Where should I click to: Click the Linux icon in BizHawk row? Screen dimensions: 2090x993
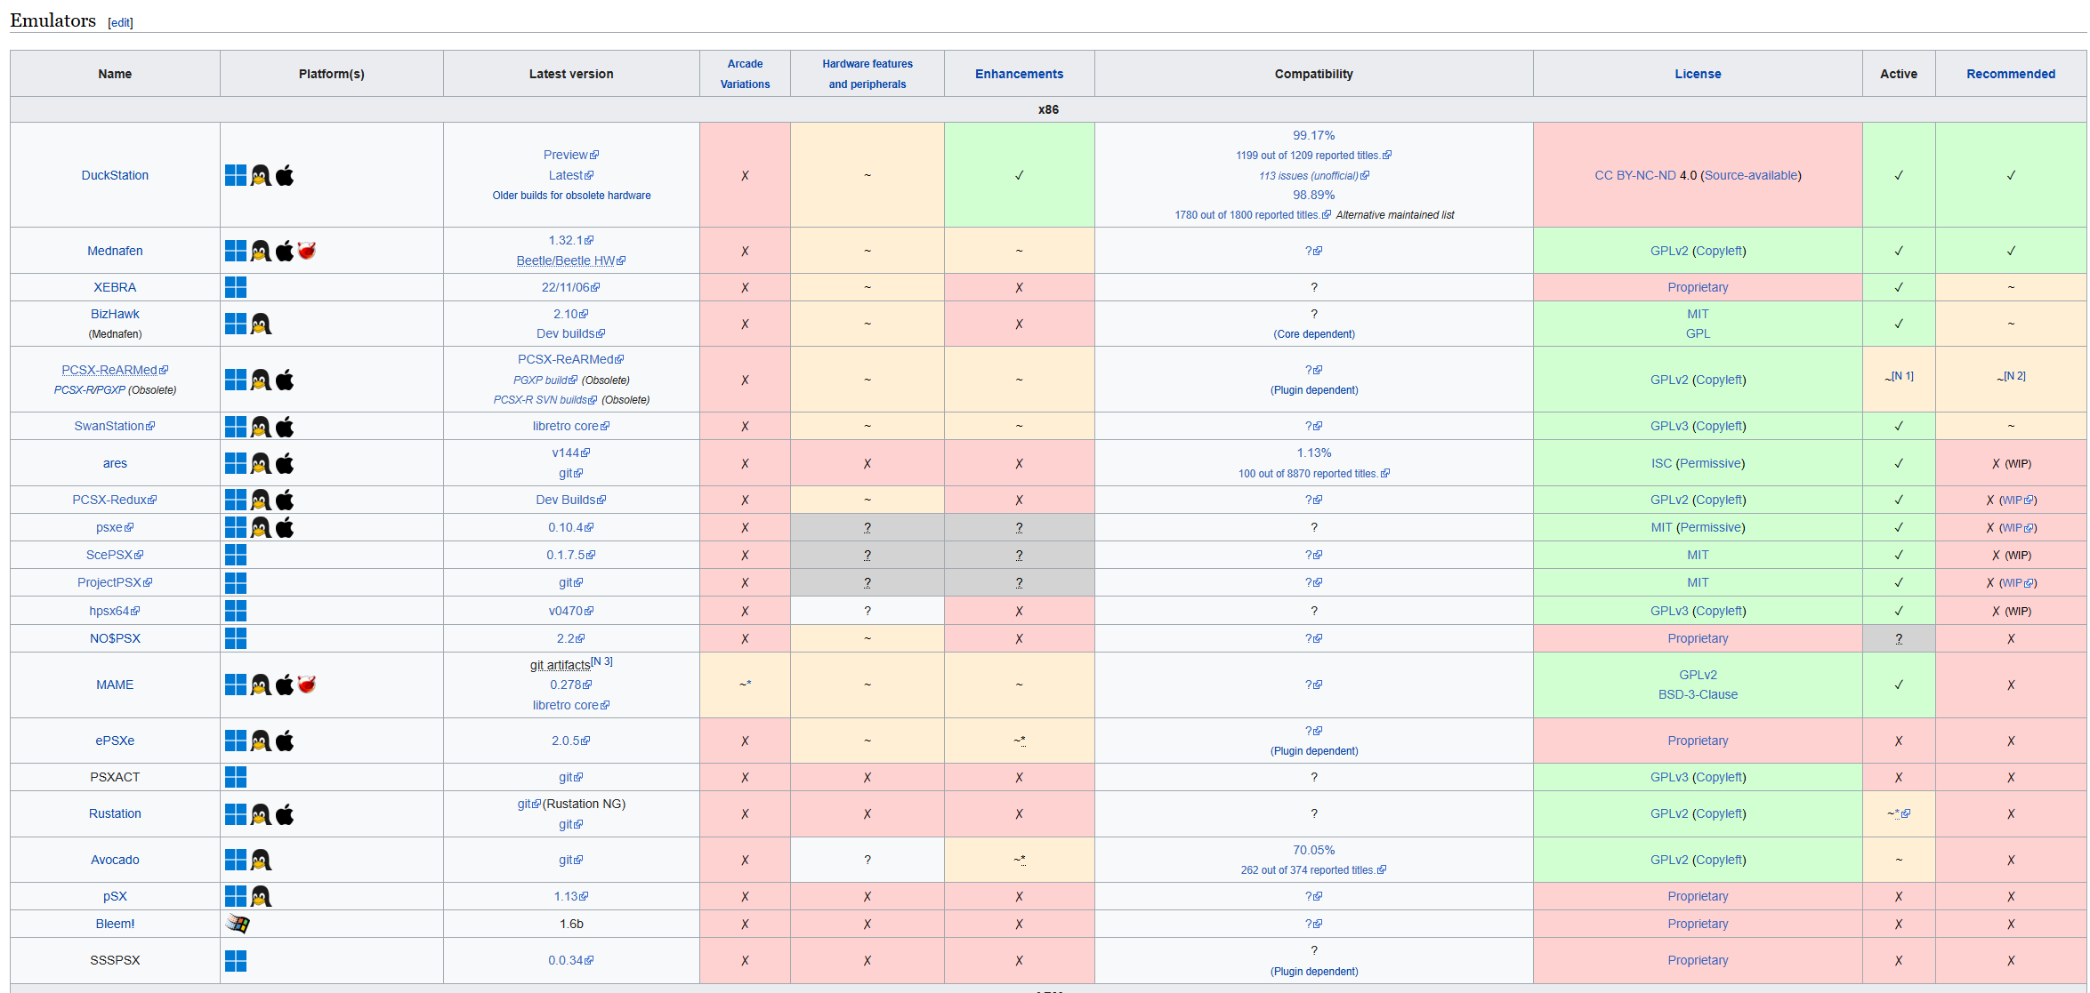click(261, 324)
